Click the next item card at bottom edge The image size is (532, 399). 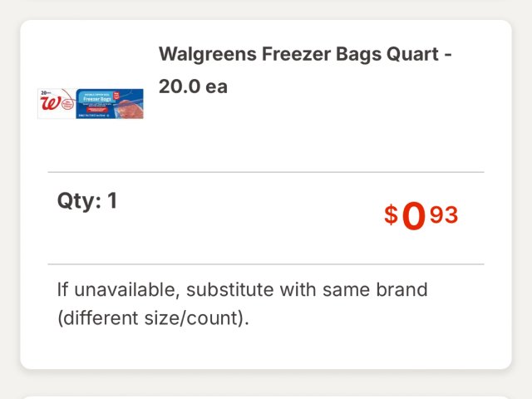pyautogui.click(x=266, y=396)
